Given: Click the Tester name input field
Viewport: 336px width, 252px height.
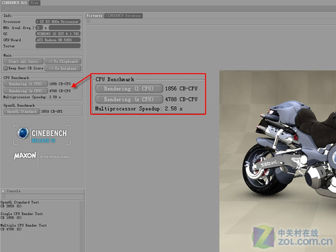Looking at the screenshot, I should pyautogui.click(x=58, y=46).
